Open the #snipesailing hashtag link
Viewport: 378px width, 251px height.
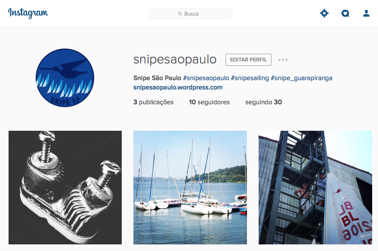tap(250, 78)
